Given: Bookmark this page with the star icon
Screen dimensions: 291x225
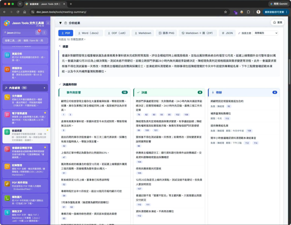Looking at the screenshot, I should click(225, 12).
